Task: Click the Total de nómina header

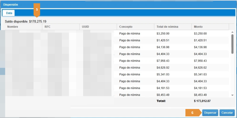Action: 167,27
